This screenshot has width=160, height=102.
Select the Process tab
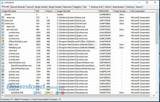coord(5,7)
